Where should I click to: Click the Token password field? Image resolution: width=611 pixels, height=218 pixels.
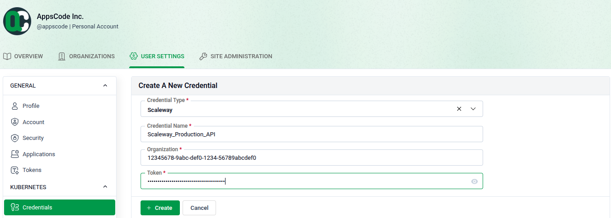click(312, 181)
